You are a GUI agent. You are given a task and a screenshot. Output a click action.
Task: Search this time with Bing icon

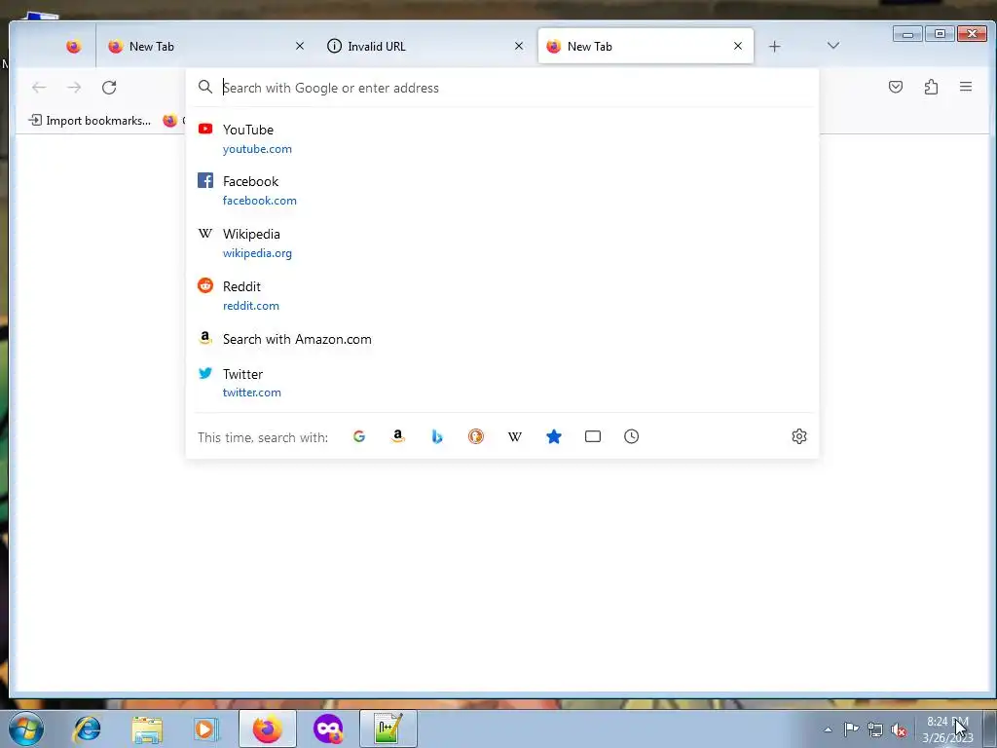click(x=437, y=436)
